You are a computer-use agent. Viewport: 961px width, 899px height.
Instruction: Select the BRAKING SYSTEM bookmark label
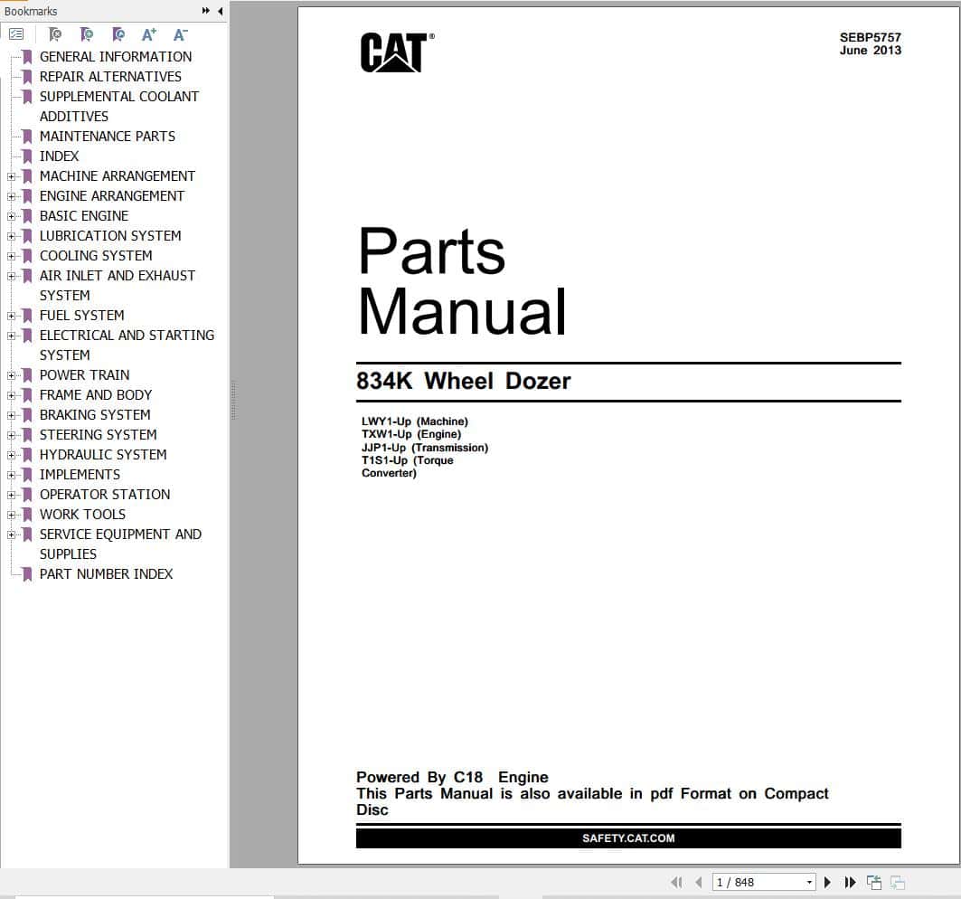coord(95,414)
